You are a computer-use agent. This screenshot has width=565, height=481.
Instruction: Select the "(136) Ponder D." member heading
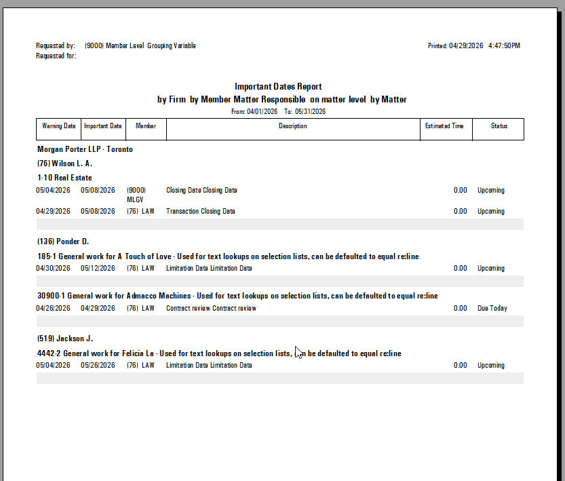(63, 242)
